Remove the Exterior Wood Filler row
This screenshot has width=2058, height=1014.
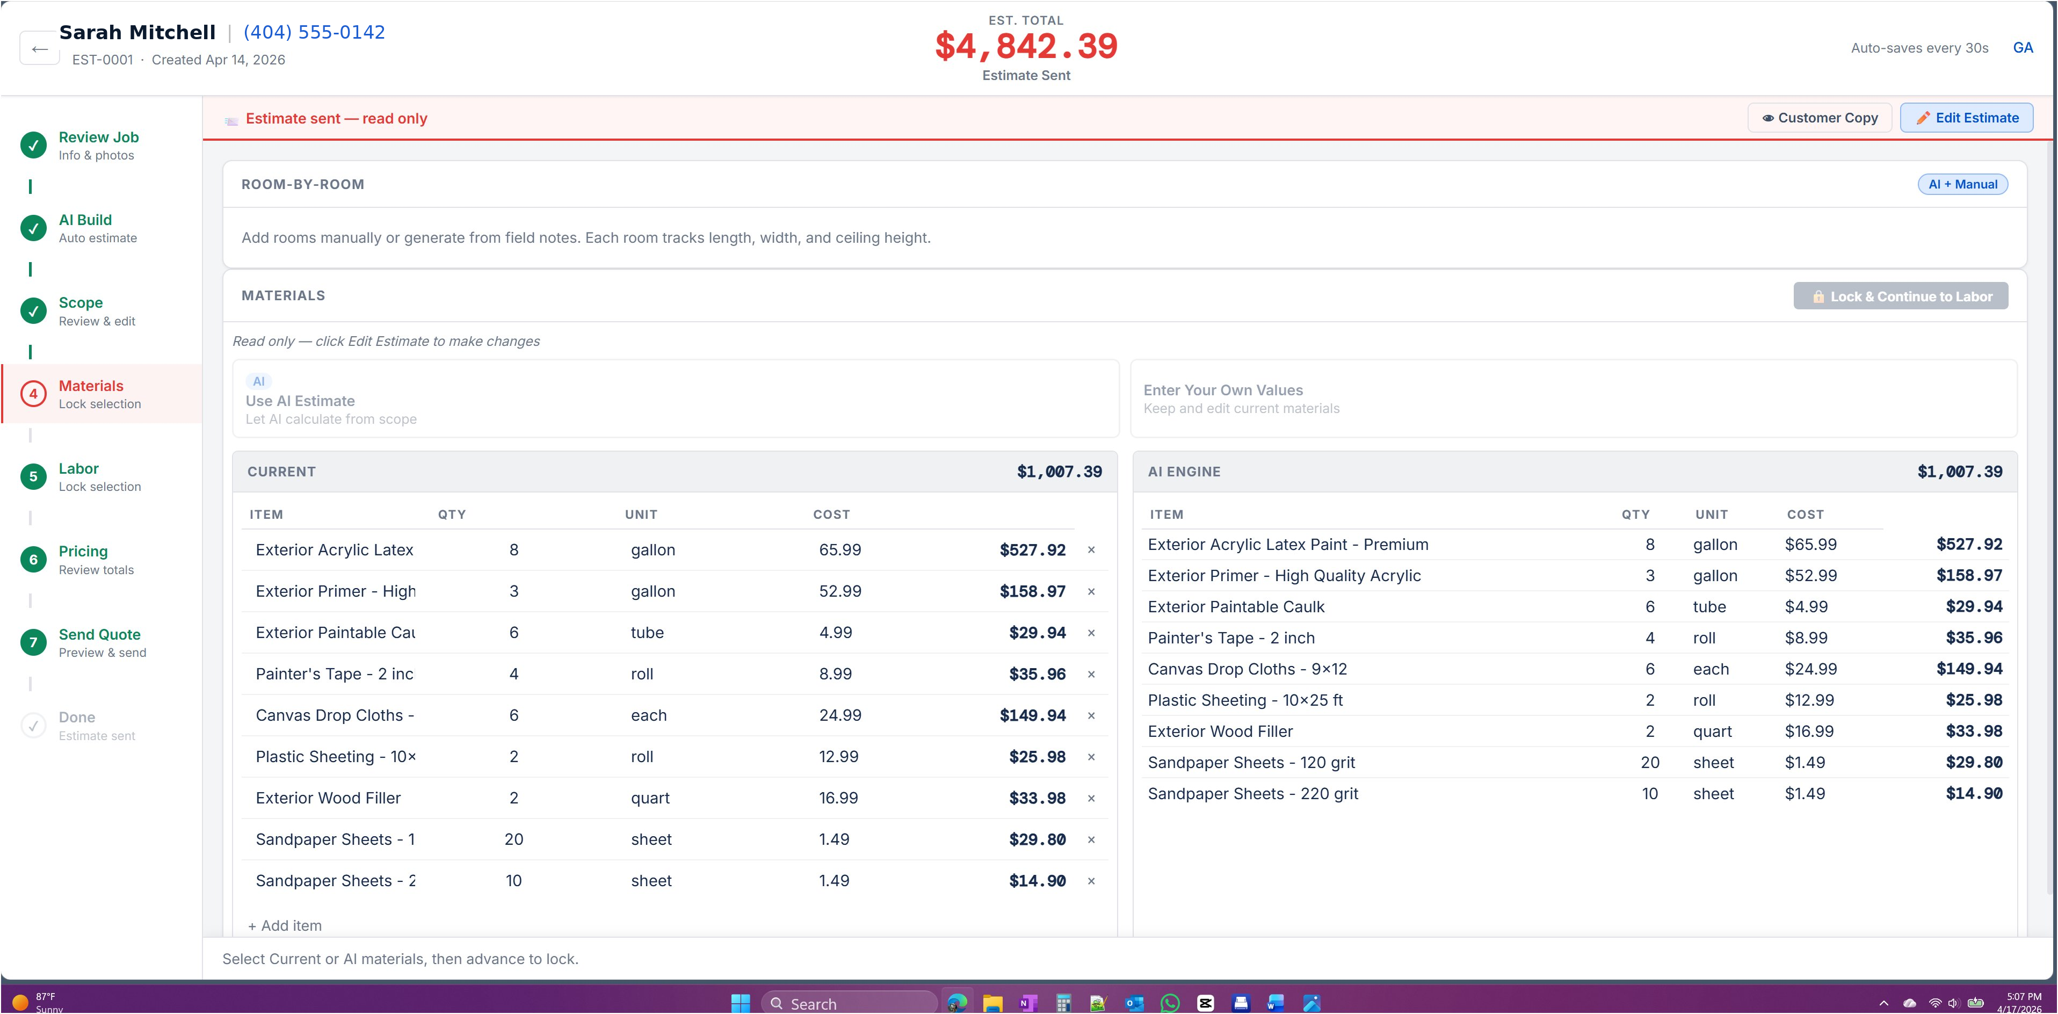tap(1091, 798)
